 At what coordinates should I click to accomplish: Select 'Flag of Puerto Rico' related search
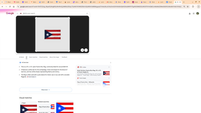click(47, 107)
